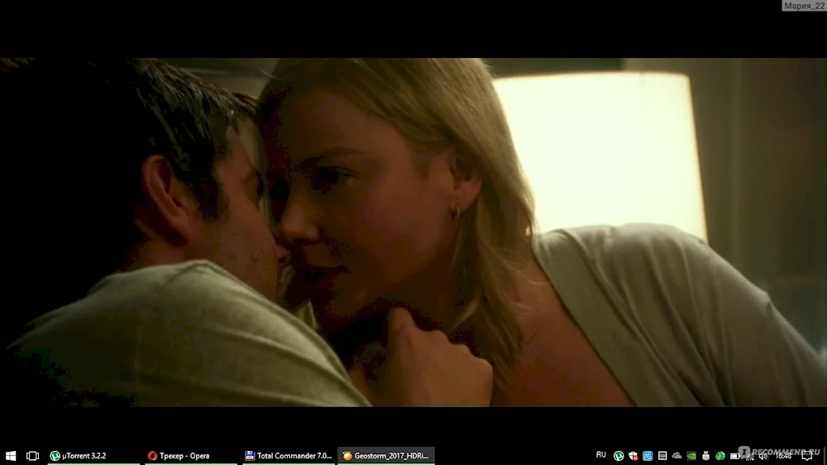Select the Geostorm_2017 player taskbar button

click(x=386, y=456)
